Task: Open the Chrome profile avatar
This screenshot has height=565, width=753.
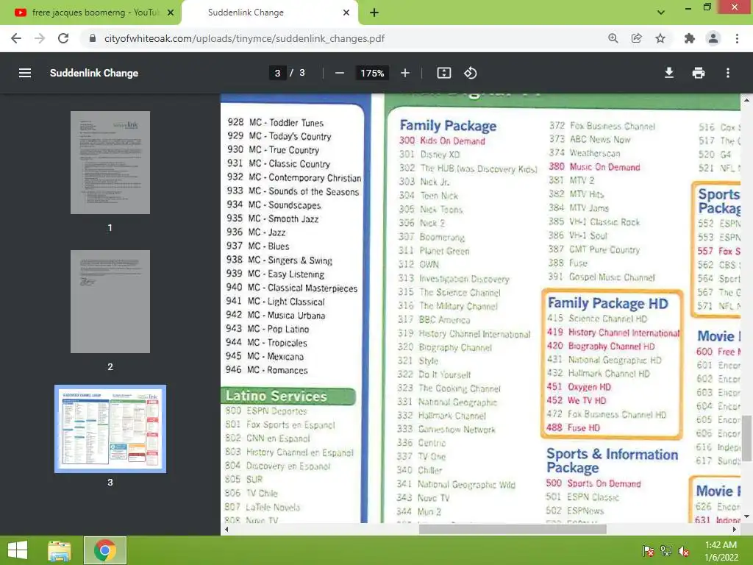Action: pos(713,38)
